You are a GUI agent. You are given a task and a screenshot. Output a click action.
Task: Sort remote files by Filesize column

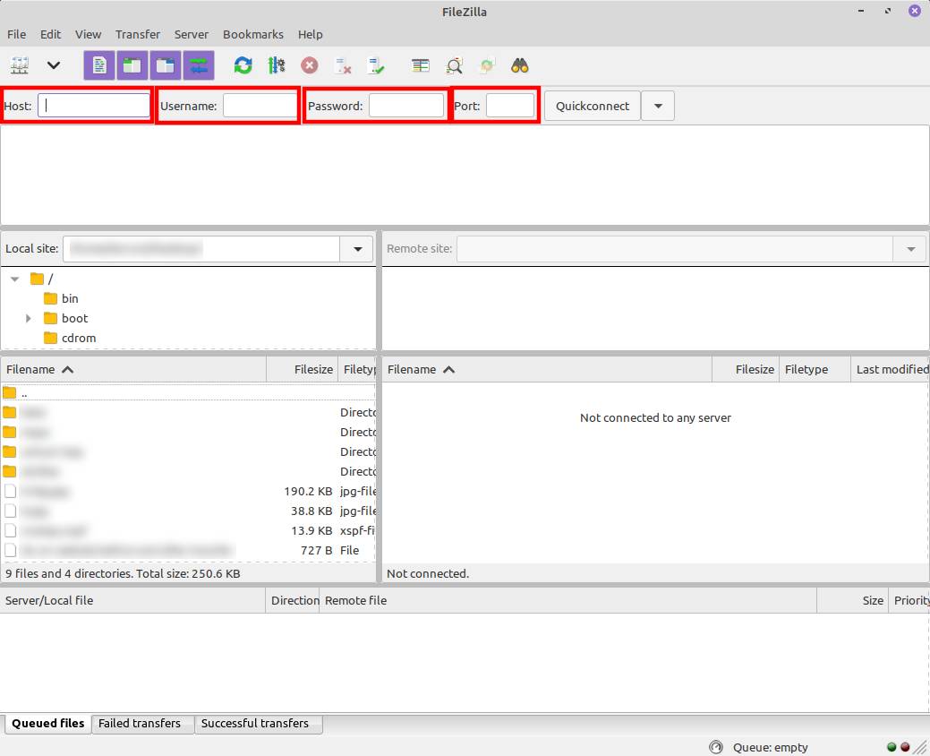pos(746,369)
